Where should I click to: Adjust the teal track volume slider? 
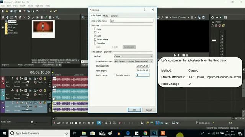click(28, 94)
